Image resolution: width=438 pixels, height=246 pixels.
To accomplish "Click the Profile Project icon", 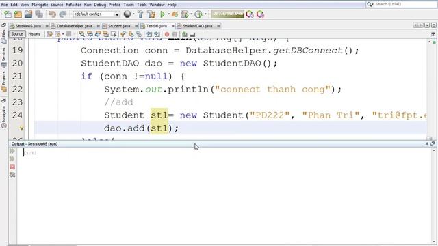I will pos(185,14).
